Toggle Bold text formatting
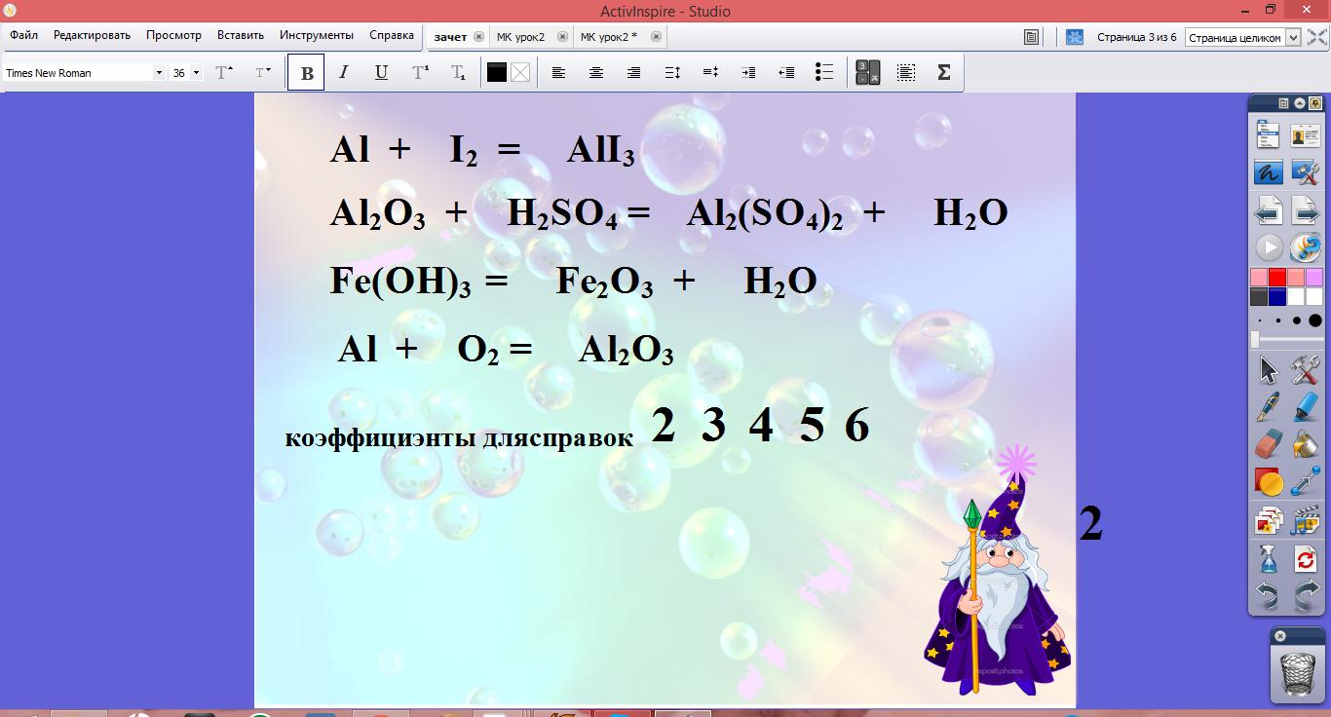1331x717 pixels. 306,73
